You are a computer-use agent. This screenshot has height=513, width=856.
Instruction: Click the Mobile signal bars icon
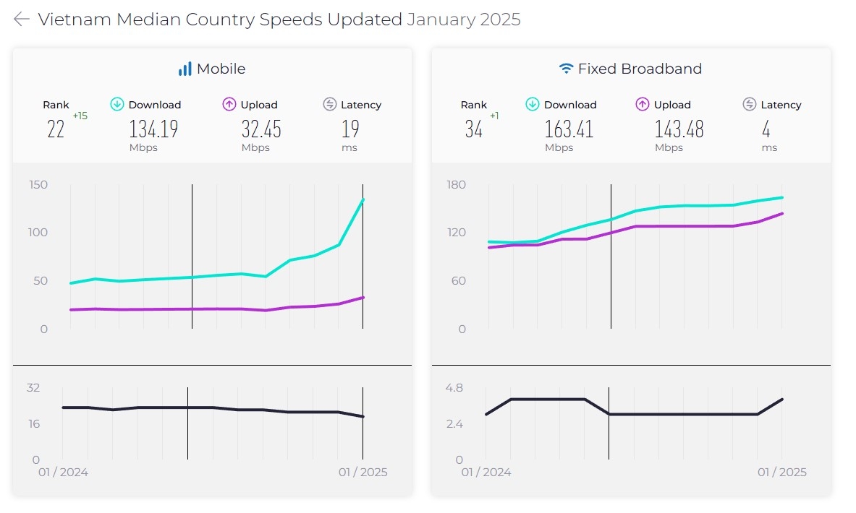(x=187, y=69)
